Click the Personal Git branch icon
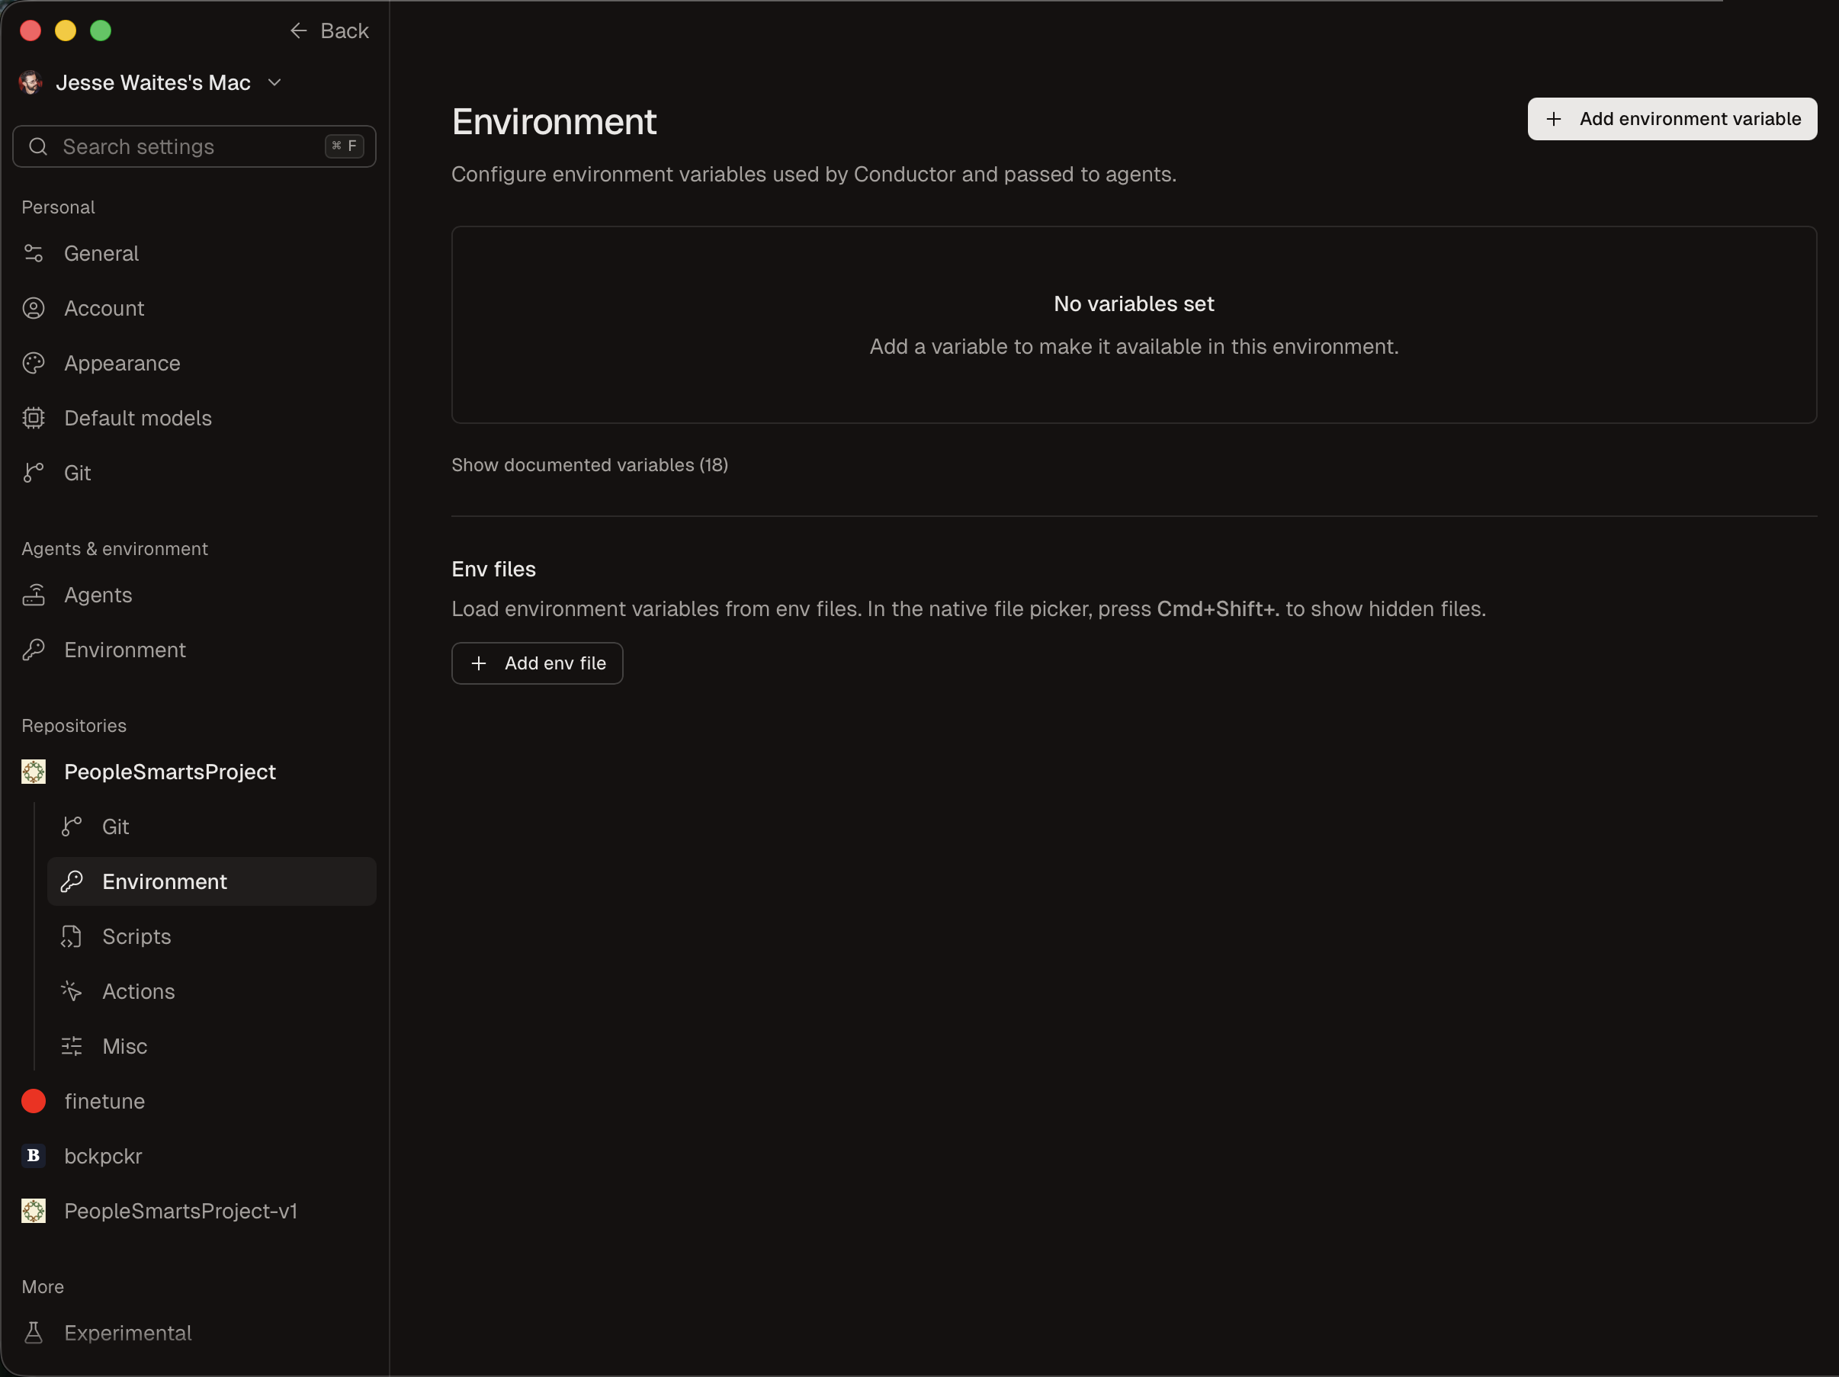Screen dimensions: 1839x1377 pyautogui.click(x=34, y=473)
